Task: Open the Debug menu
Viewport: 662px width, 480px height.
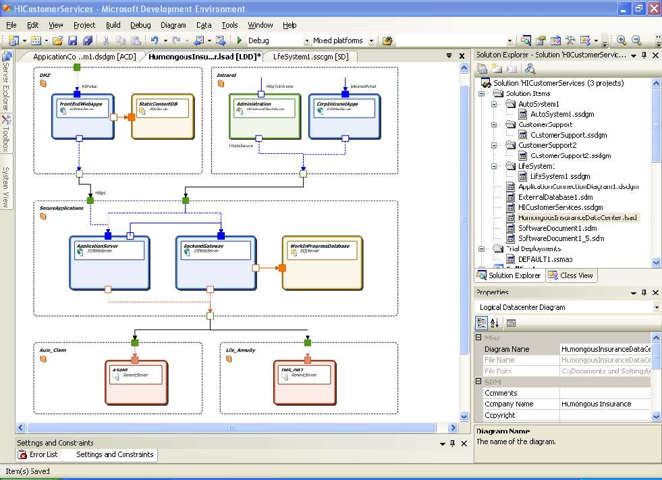Action: coord(140,25)
